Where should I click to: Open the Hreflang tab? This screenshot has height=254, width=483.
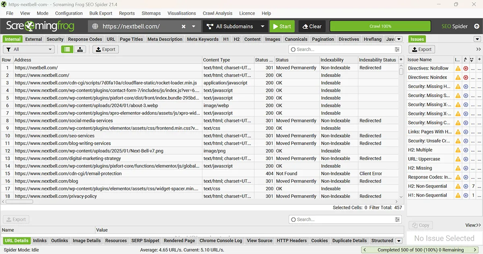pos(372,39)
